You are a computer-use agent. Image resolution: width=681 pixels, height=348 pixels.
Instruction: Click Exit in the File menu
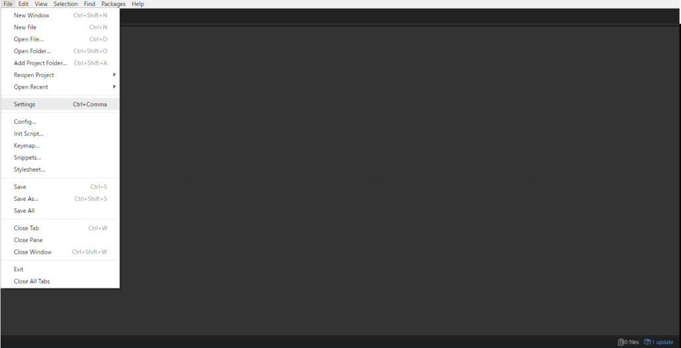point(60,269)
